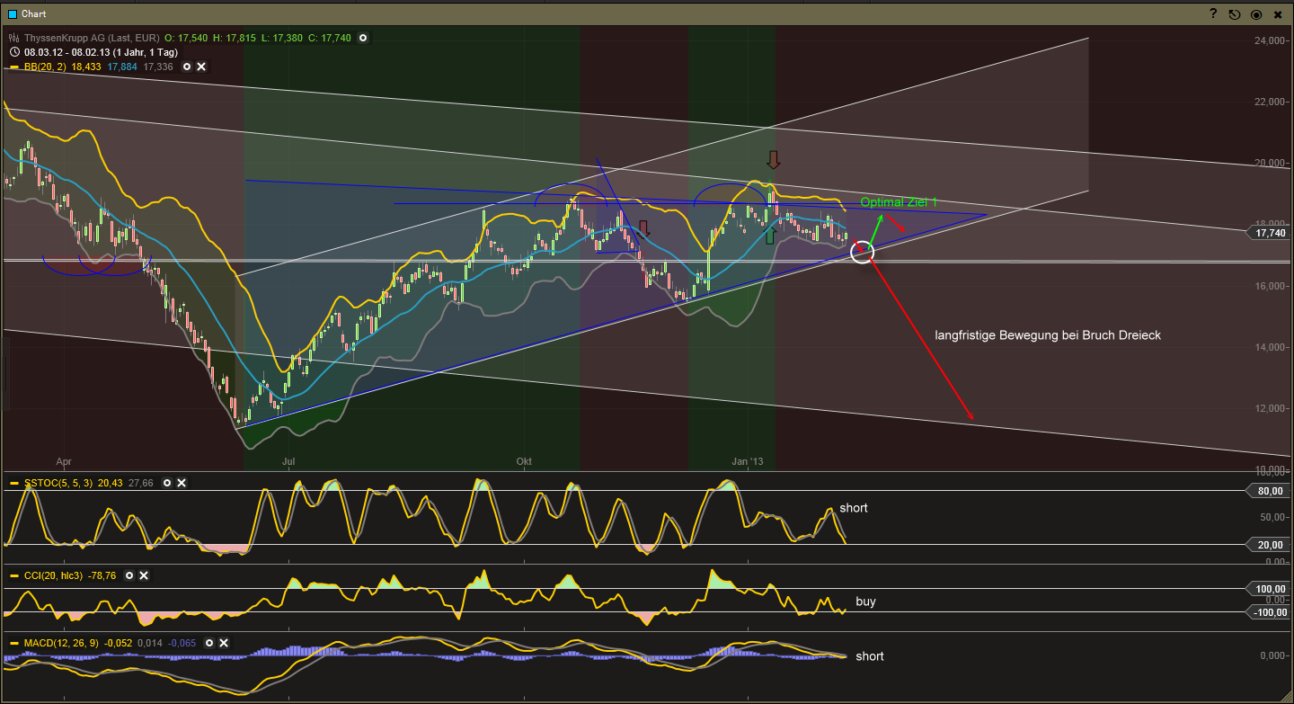
Task: Close the Chart window with the X
Action: [1278, 14]
